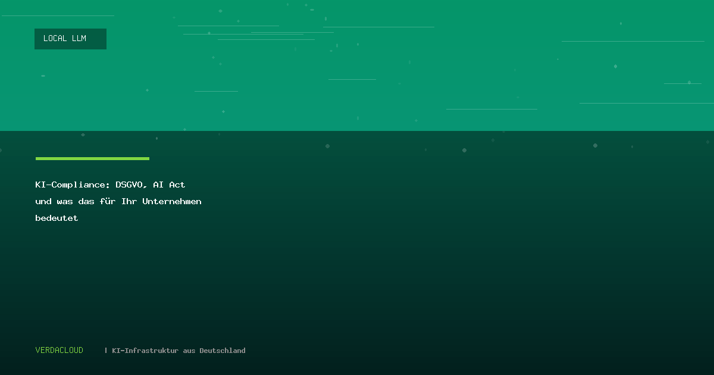Image resolution: width=714 pixels, height=375 pixels.
Task: Click the word 'LLM' inside the badge
Action: (79, 39)
